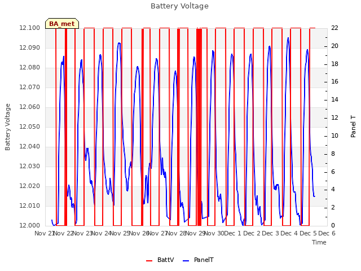Click the 6 tick on Panel T axis
This screenshot has width=361, height=271.
pyautogui.click(x=333, y=172)
